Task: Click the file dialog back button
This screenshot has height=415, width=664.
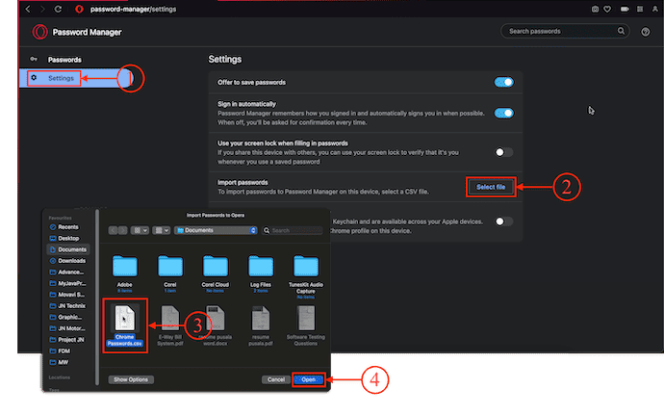Action: point(113,230)
